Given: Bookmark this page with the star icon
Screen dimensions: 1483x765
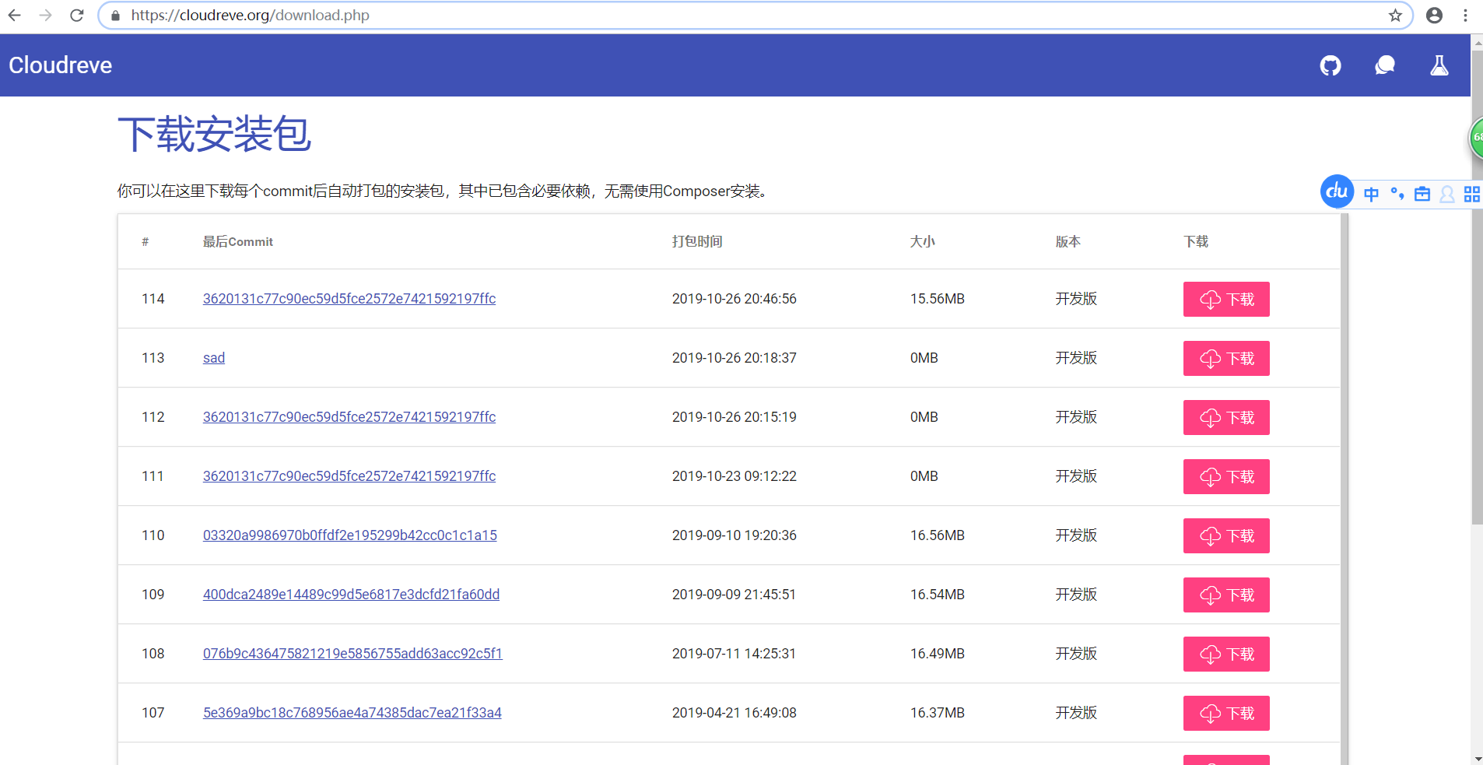Looking at the screenshot, I should coord(1394,15).
